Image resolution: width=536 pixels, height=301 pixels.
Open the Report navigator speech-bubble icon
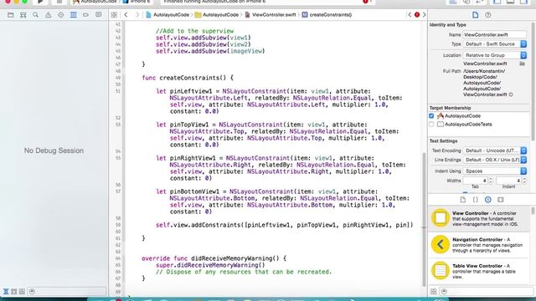click(99, 15)
